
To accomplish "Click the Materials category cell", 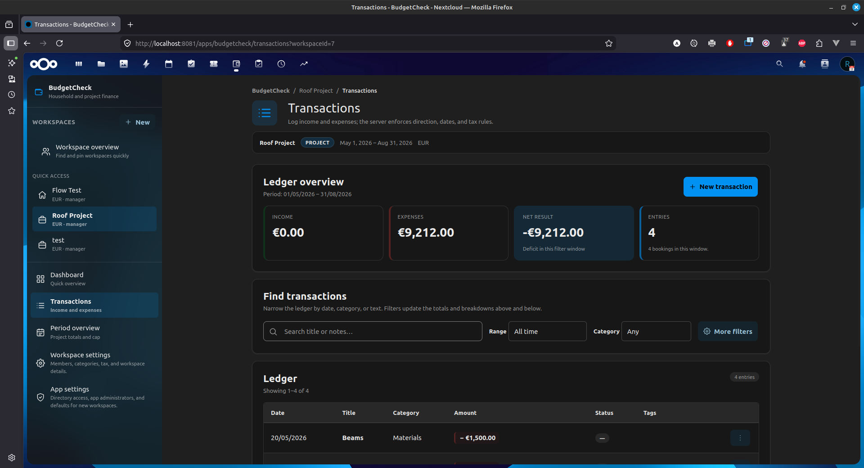I will click(x=407, y=438).
